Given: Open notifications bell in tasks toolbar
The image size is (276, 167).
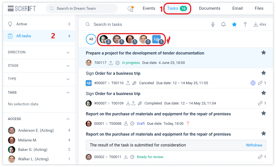Looking at the screenshot, I should tap(223, 24).
